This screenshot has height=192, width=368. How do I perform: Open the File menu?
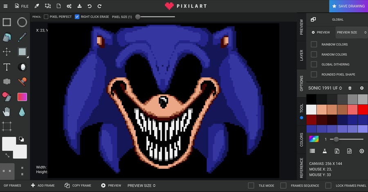(22, 6)
